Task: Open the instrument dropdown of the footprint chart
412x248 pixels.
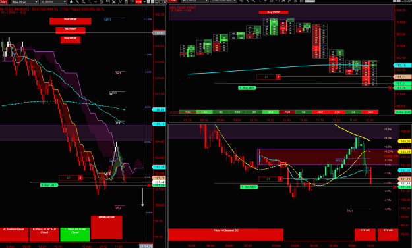Action: click(195, 1)
